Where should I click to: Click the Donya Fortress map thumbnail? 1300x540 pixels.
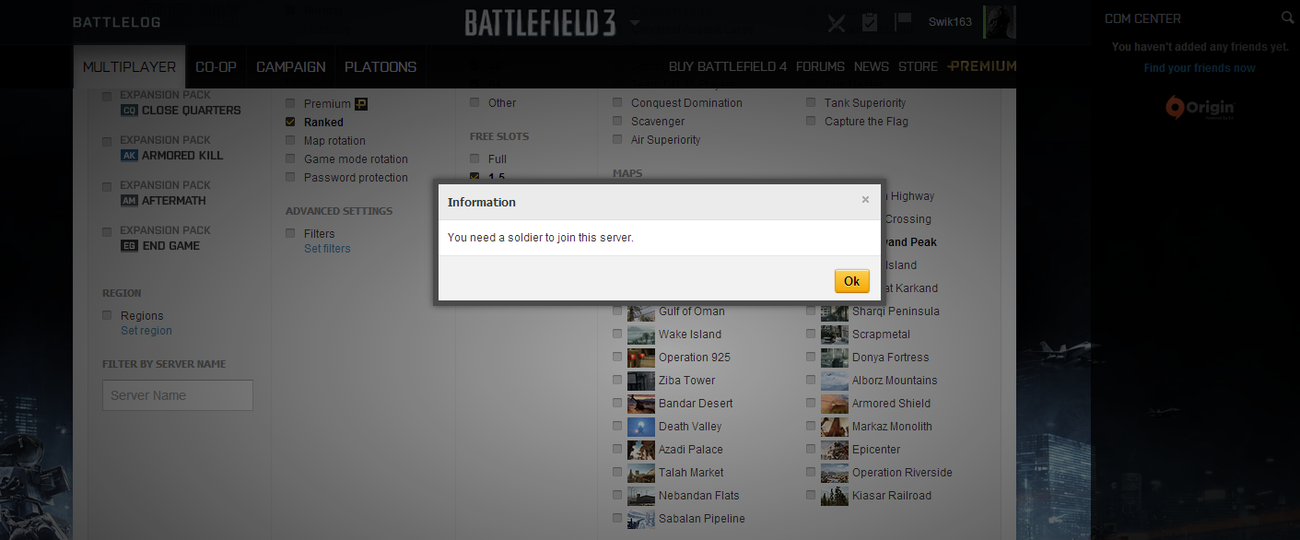click(x=835, y=358)
